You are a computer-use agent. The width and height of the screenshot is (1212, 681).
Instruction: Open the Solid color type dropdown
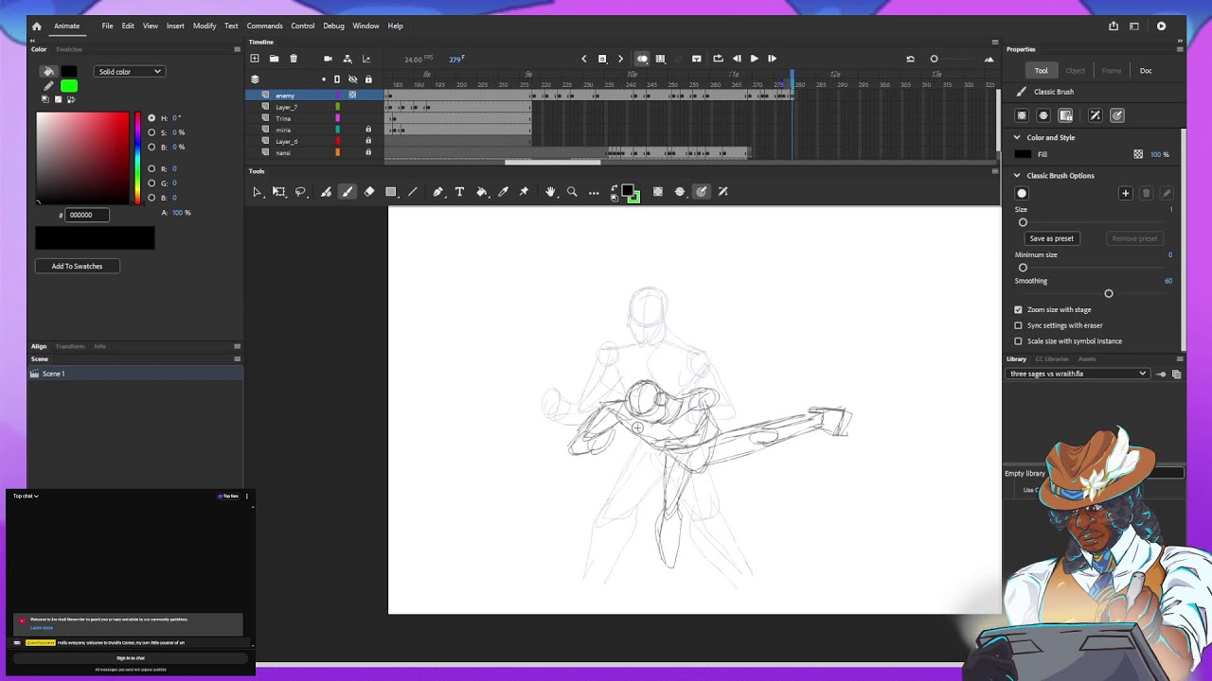(x=130, y=72)
